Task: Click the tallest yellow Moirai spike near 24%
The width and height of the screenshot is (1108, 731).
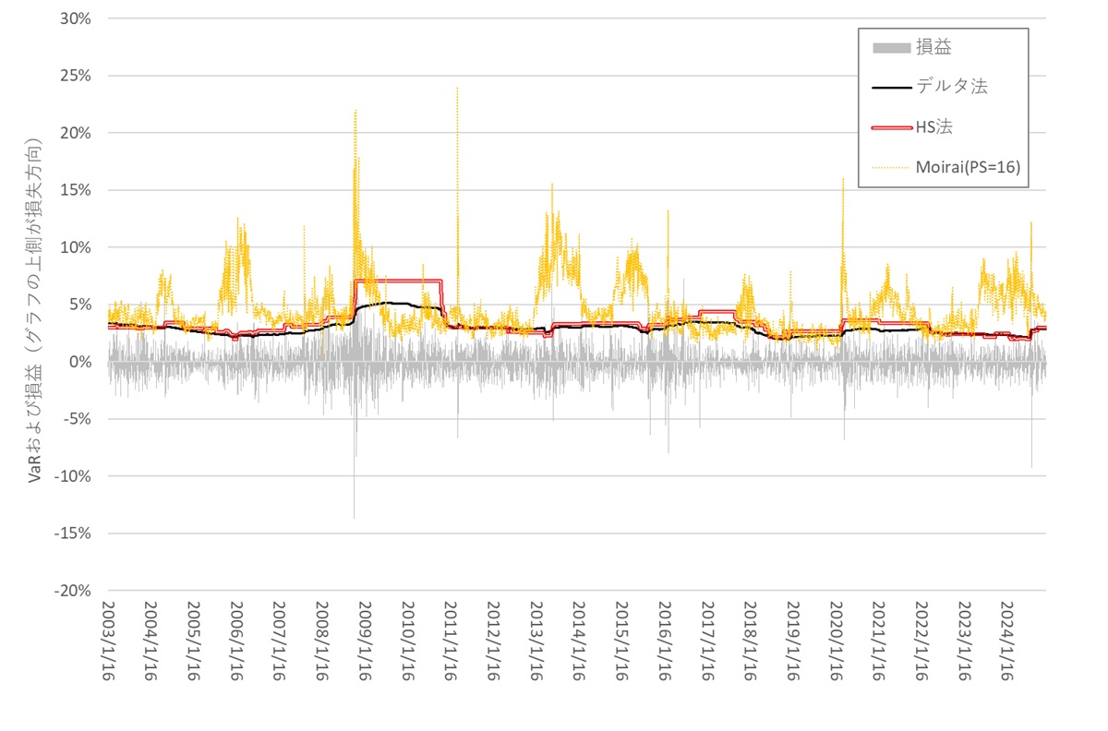Action: click(457, 90)
